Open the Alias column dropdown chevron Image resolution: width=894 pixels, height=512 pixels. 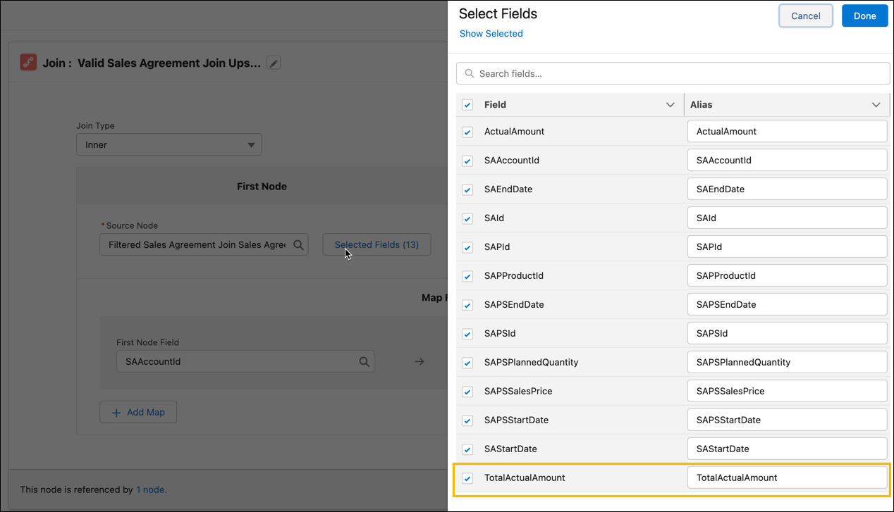coord(876,104)
